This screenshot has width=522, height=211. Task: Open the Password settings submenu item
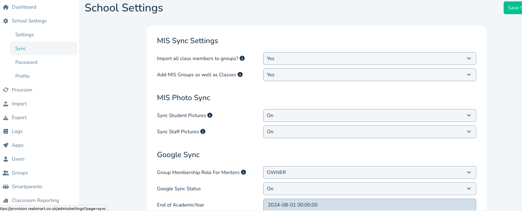[x=26, y=62]
